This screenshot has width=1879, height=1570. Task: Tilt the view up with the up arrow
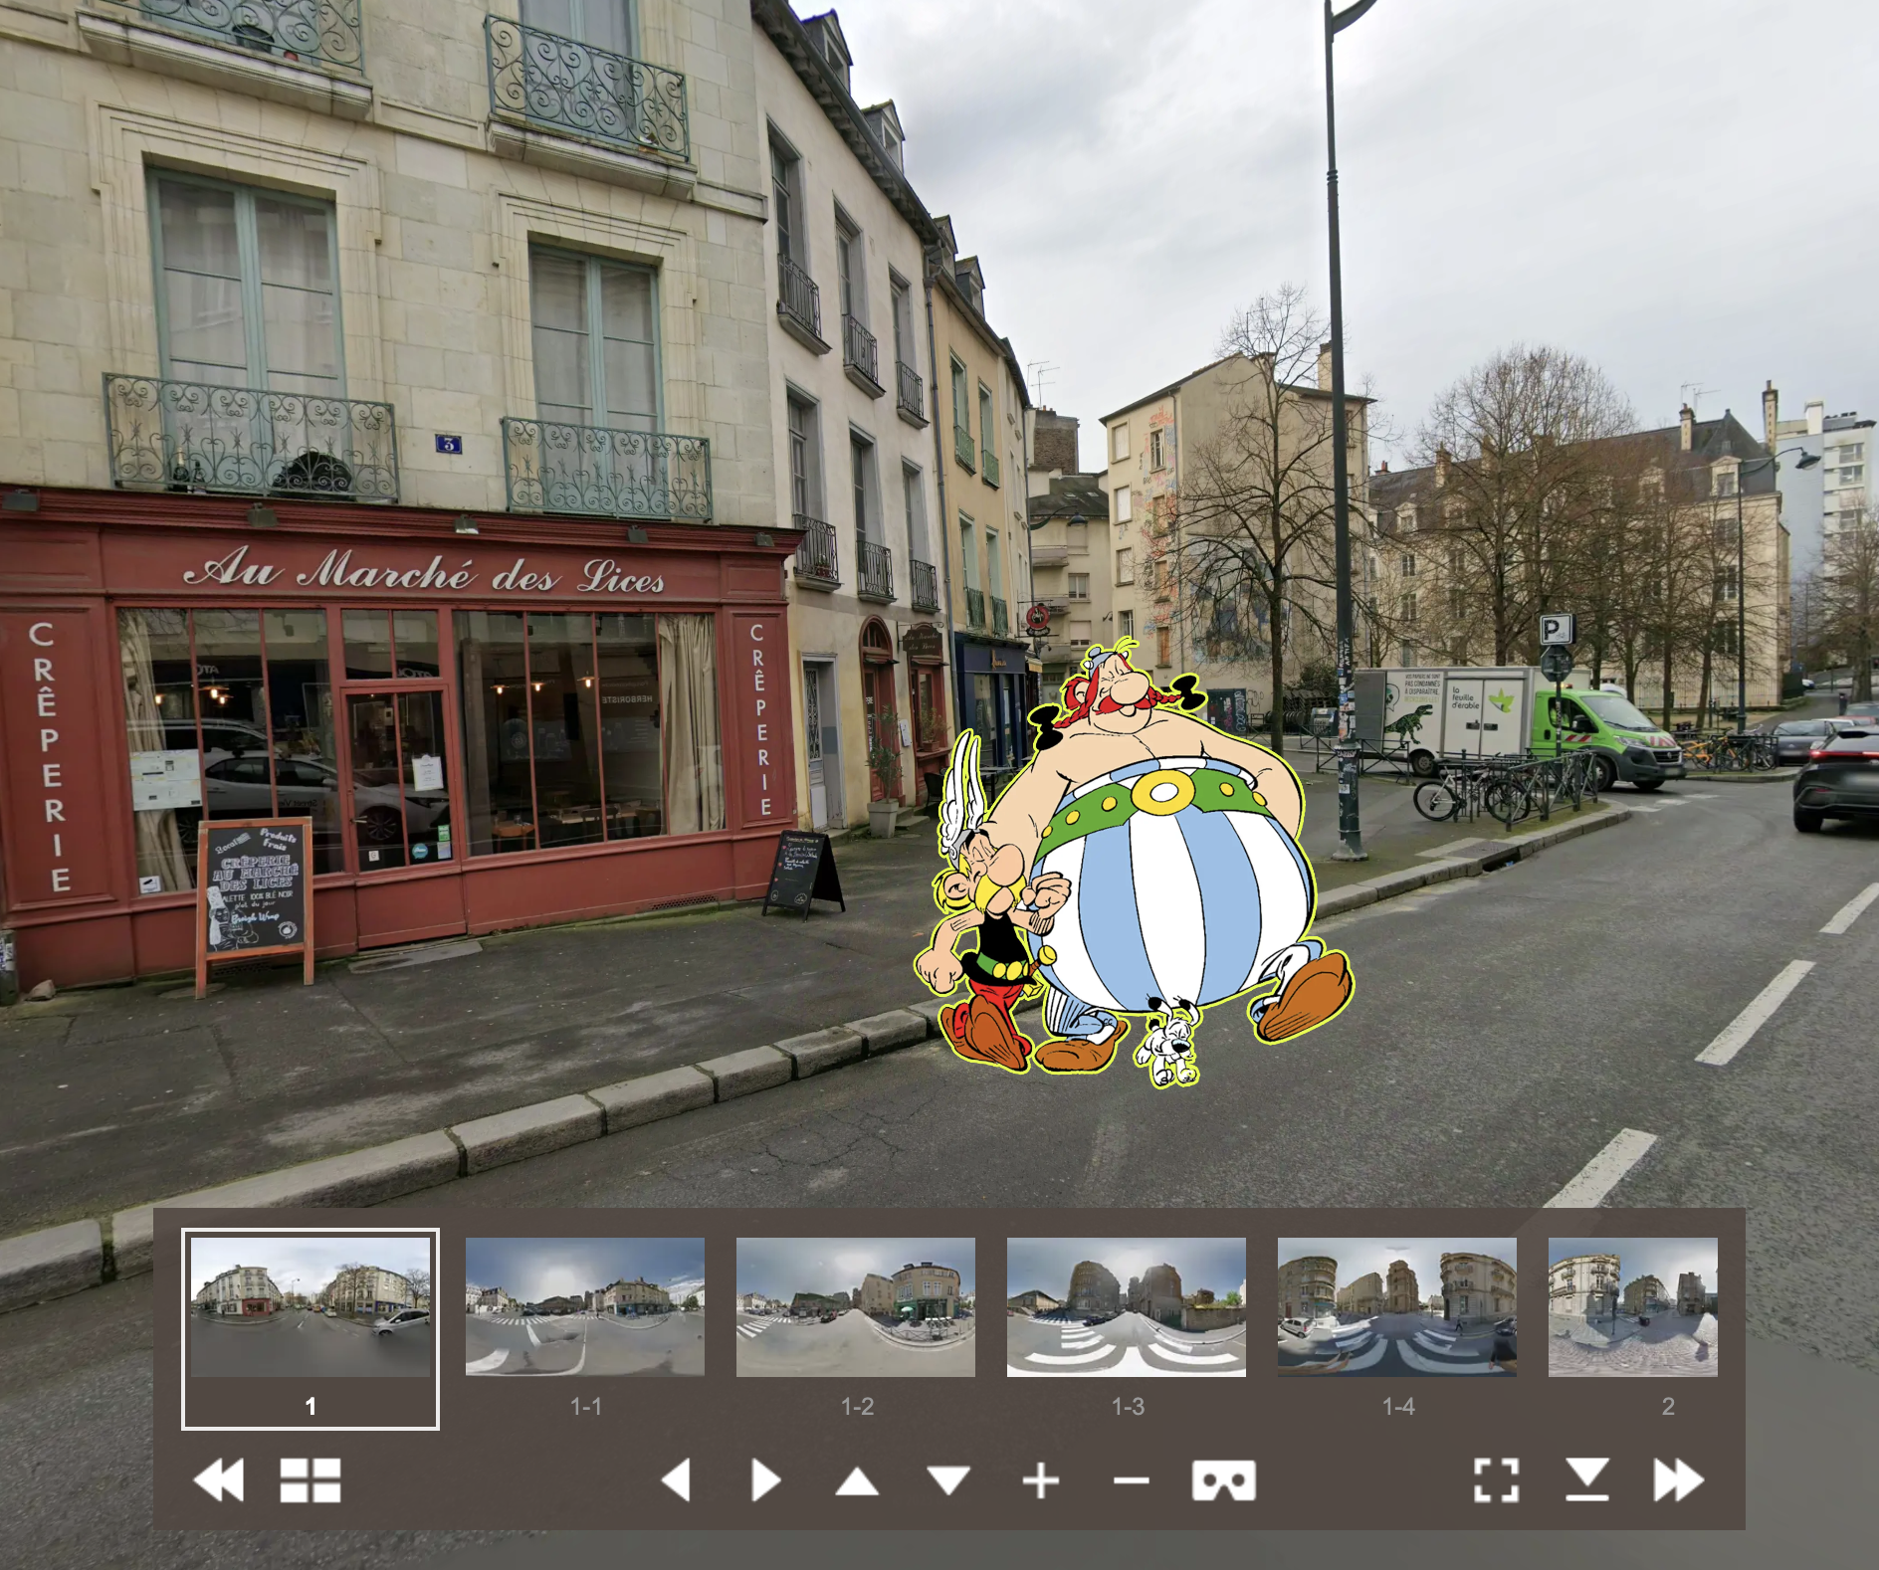pos(857,1482)
